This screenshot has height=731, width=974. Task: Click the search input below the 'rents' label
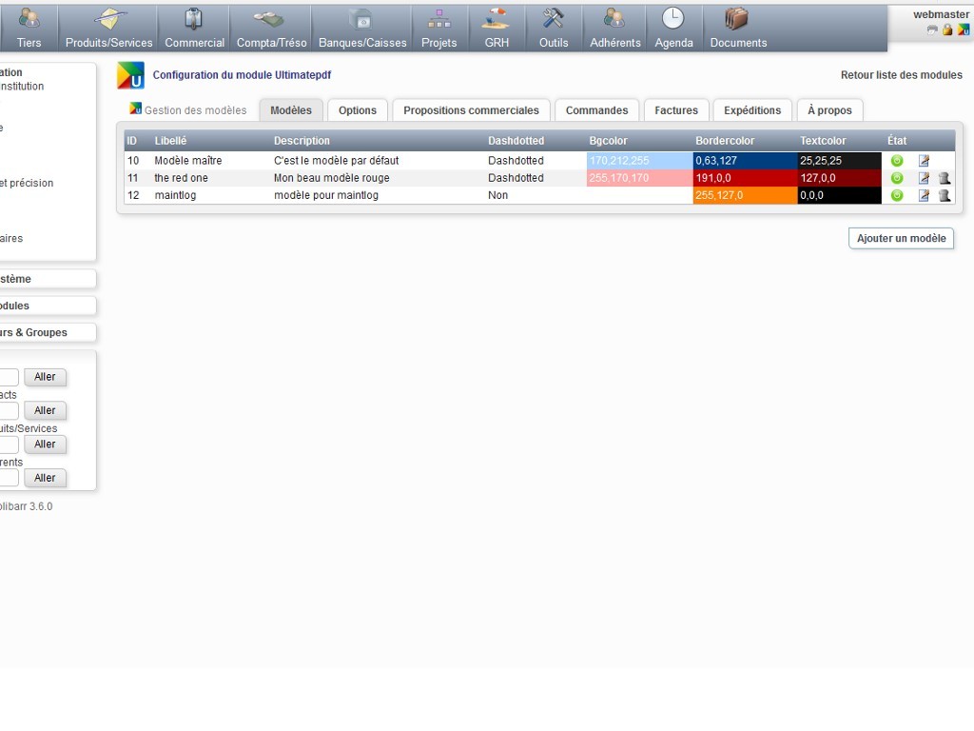click(9, 478)
